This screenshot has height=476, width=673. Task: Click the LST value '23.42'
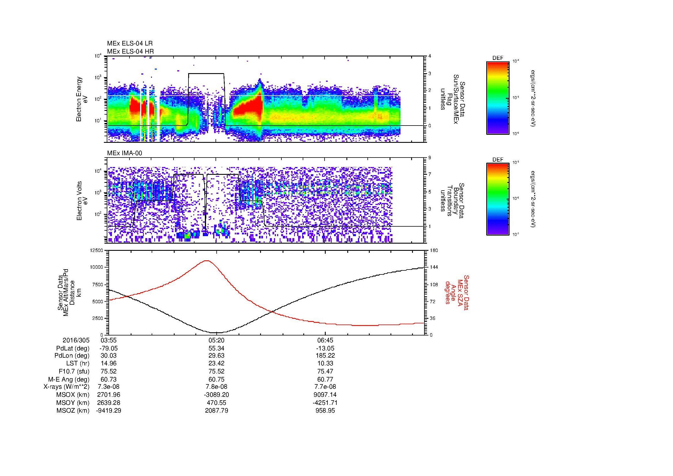click(x=216, y=363)
